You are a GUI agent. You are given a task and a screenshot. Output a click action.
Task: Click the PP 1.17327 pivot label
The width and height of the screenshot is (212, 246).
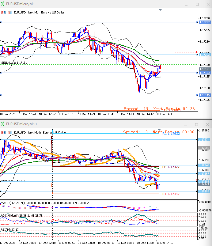[171, 167]
